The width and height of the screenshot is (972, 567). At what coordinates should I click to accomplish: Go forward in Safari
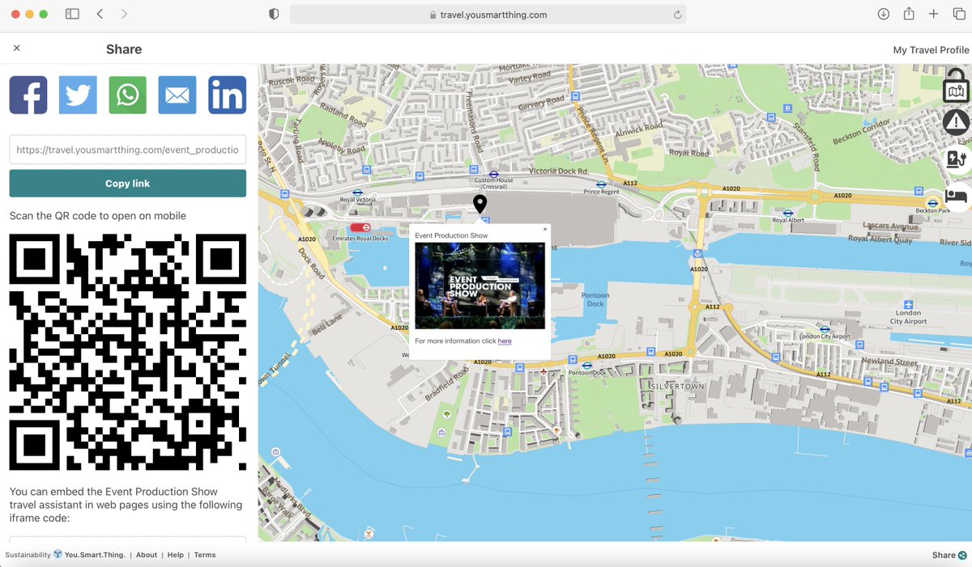coord(124,14)
